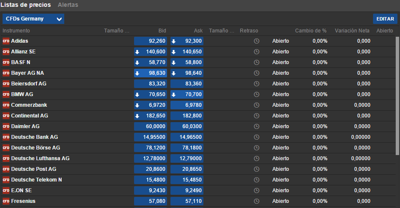Switch to the Alertas tab

point(68,5)
